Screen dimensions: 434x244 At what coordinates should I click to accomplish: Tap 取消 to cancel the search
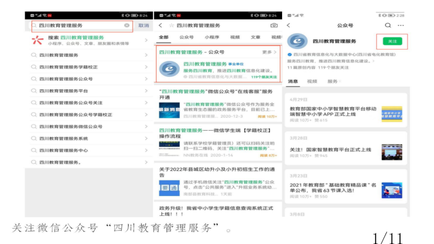143,25
